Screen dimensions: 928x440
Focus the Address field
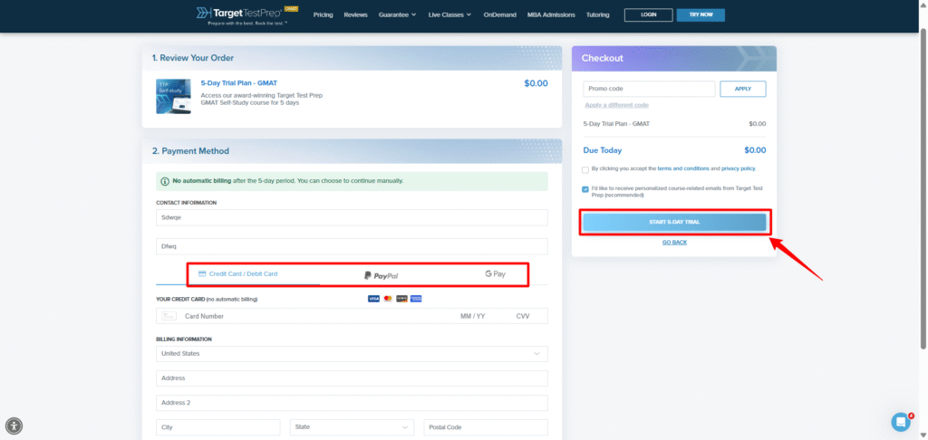point(352,378)
